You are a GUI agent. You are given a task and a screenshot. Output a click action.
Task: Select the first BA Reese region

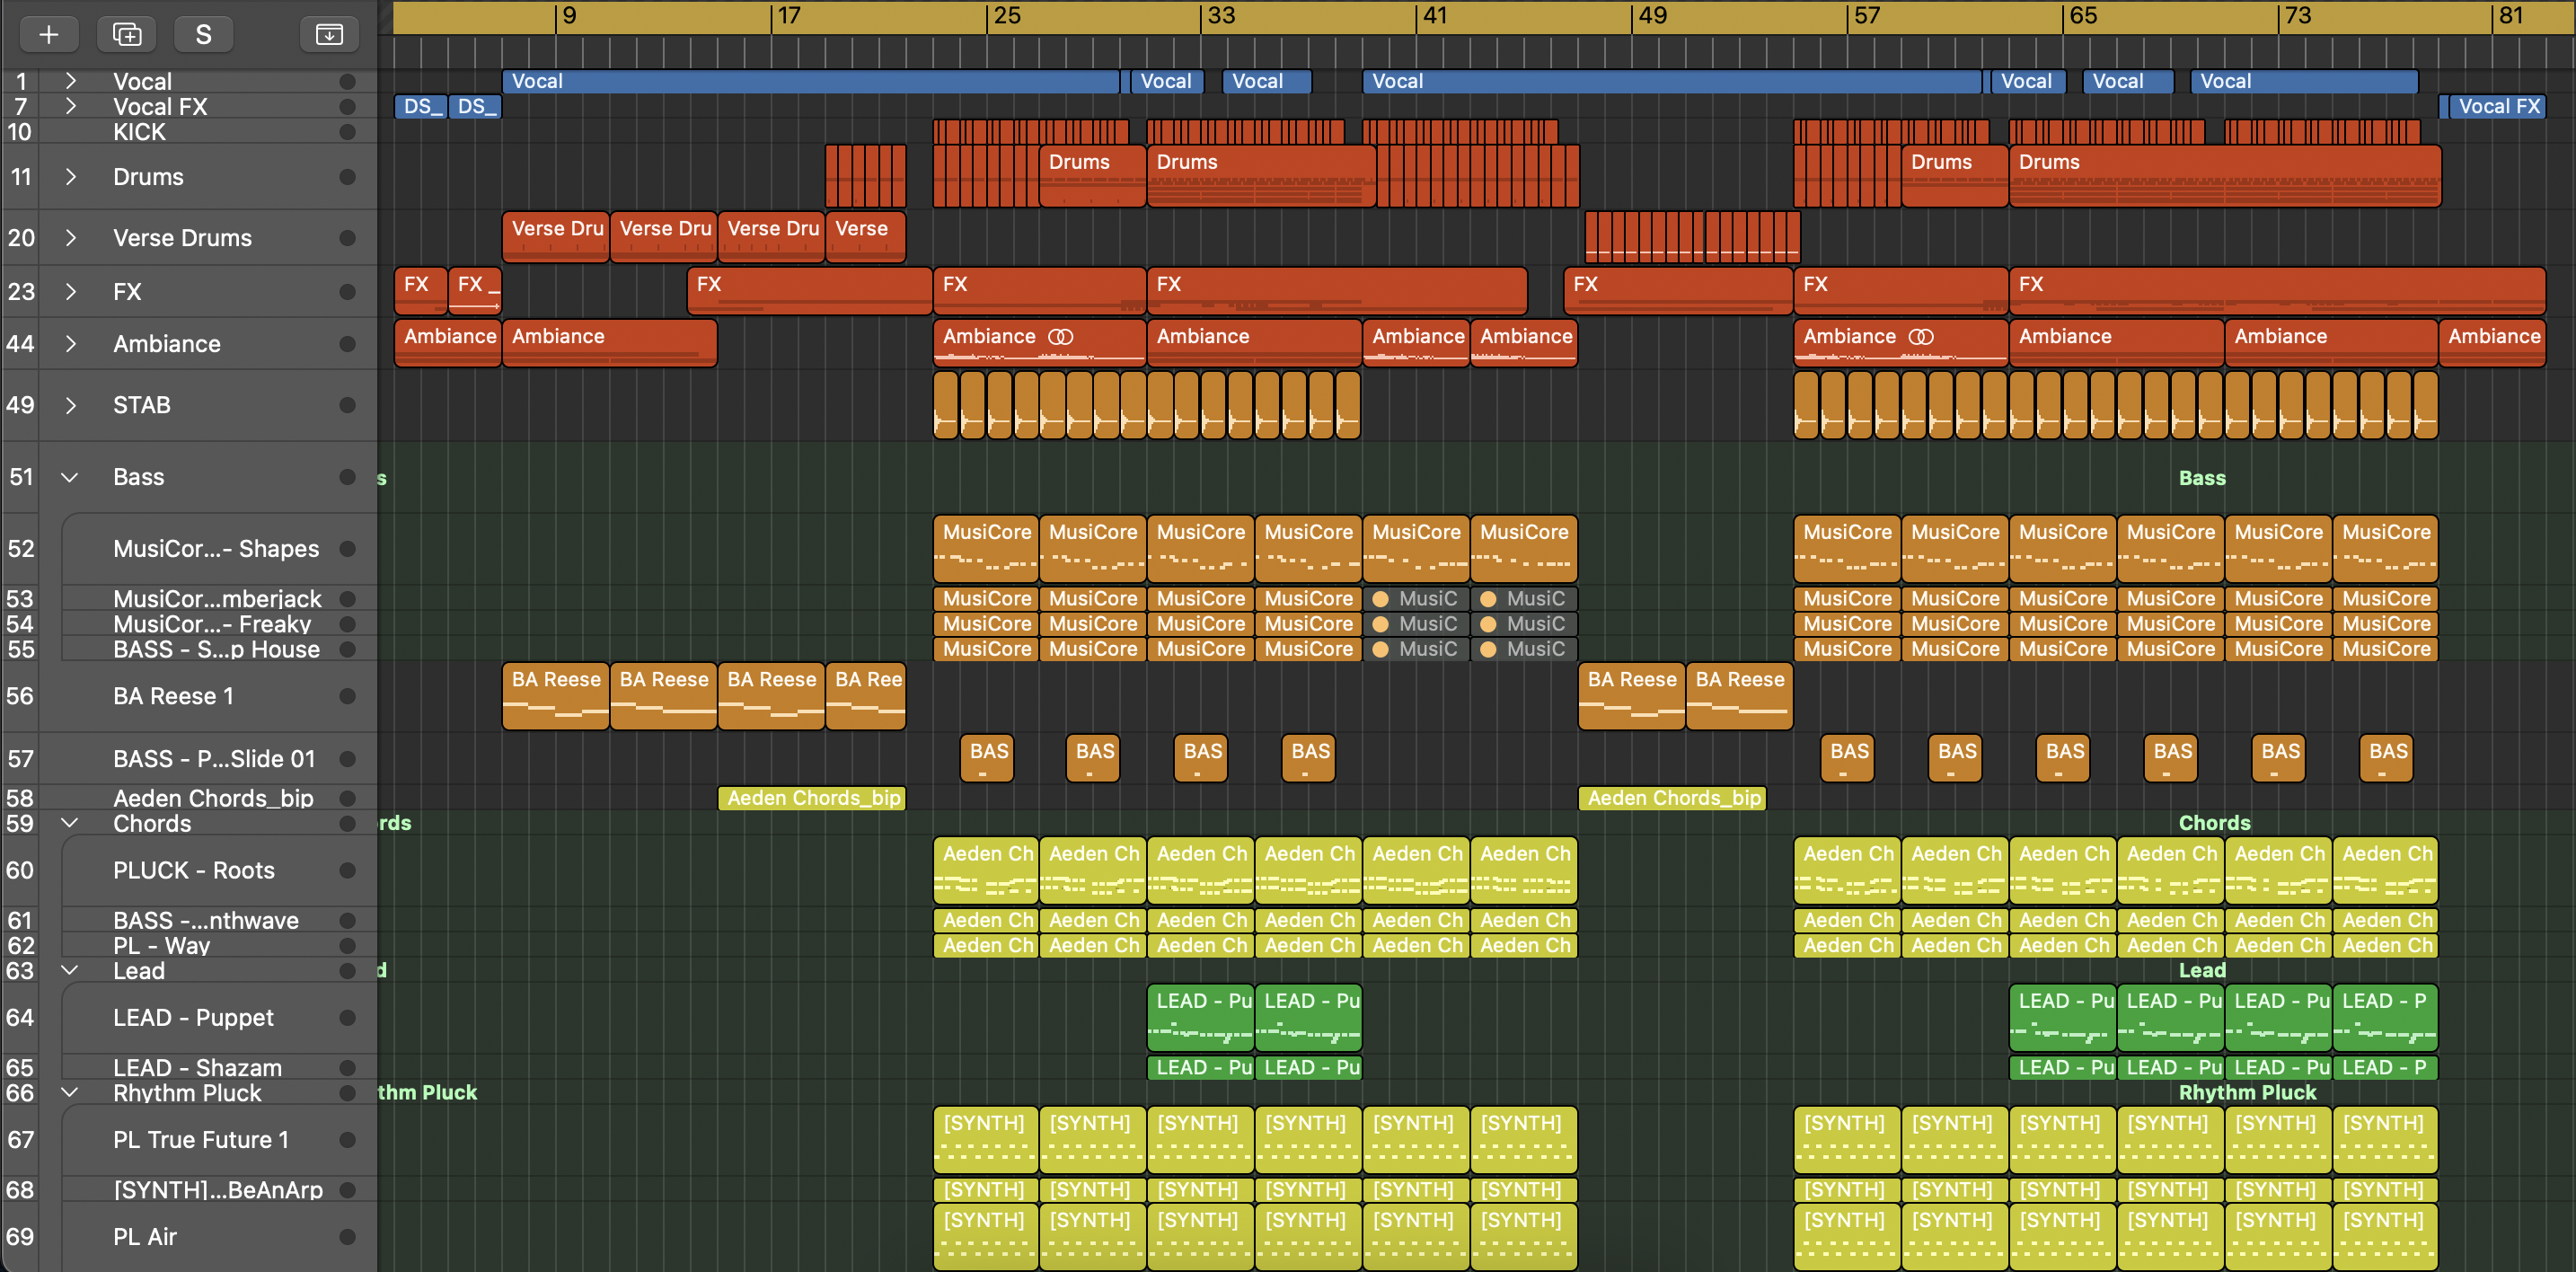[556, 696]
